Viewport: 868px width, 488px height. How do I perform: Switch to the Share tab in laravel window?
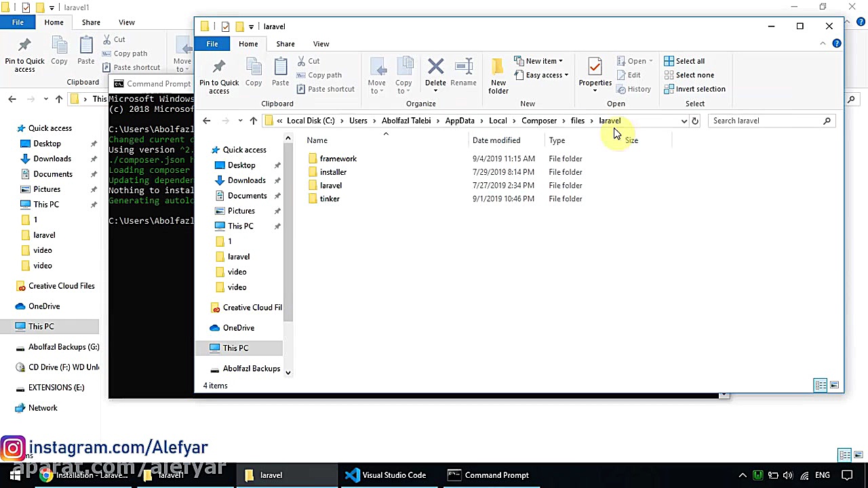285,43
